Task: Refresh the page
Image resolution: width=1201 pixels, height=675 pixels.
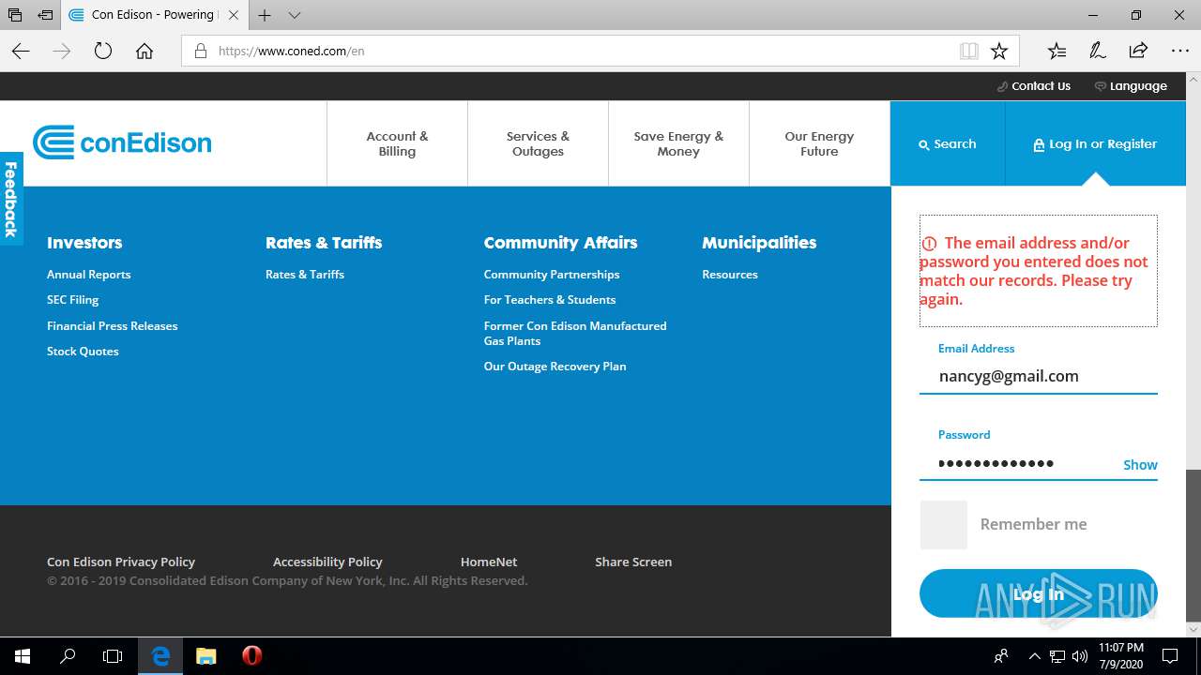Action: 103,52
